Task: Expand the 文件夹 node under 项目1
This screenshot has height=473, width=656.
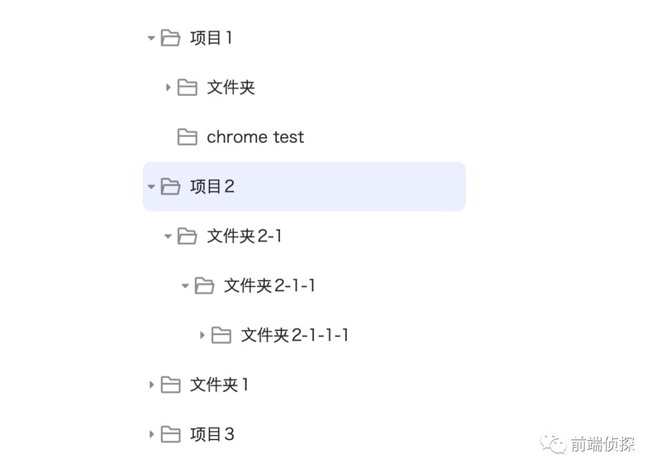Action: (x=168, y=87)
